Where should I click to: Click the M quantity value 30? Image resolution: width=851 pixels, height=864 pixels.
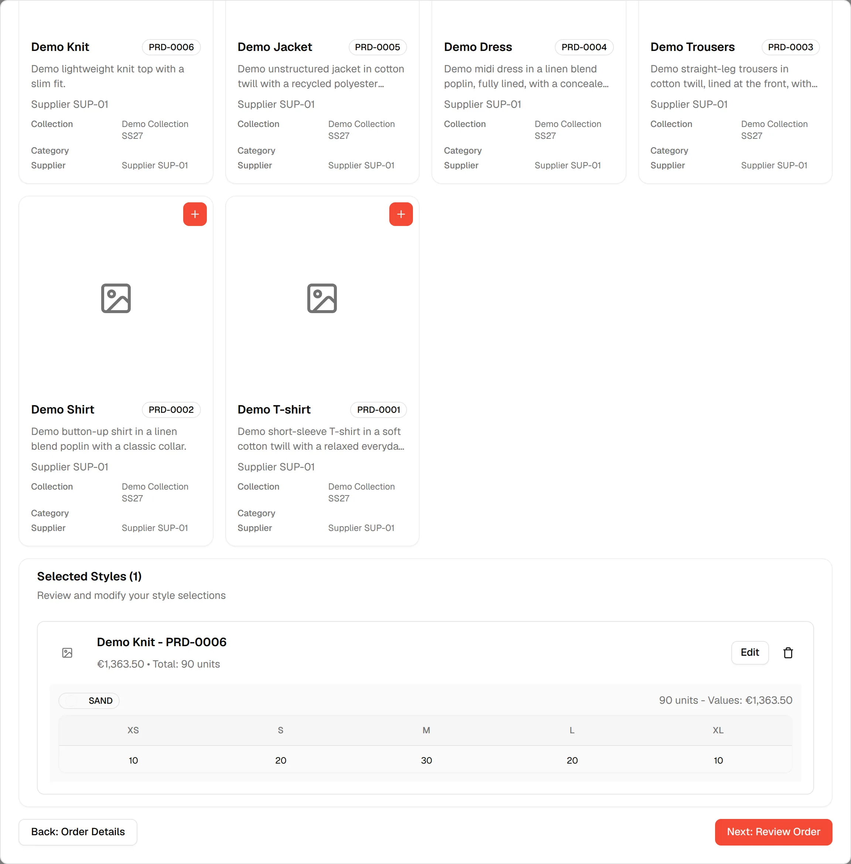pyautogui.click(x=426, y=760)
